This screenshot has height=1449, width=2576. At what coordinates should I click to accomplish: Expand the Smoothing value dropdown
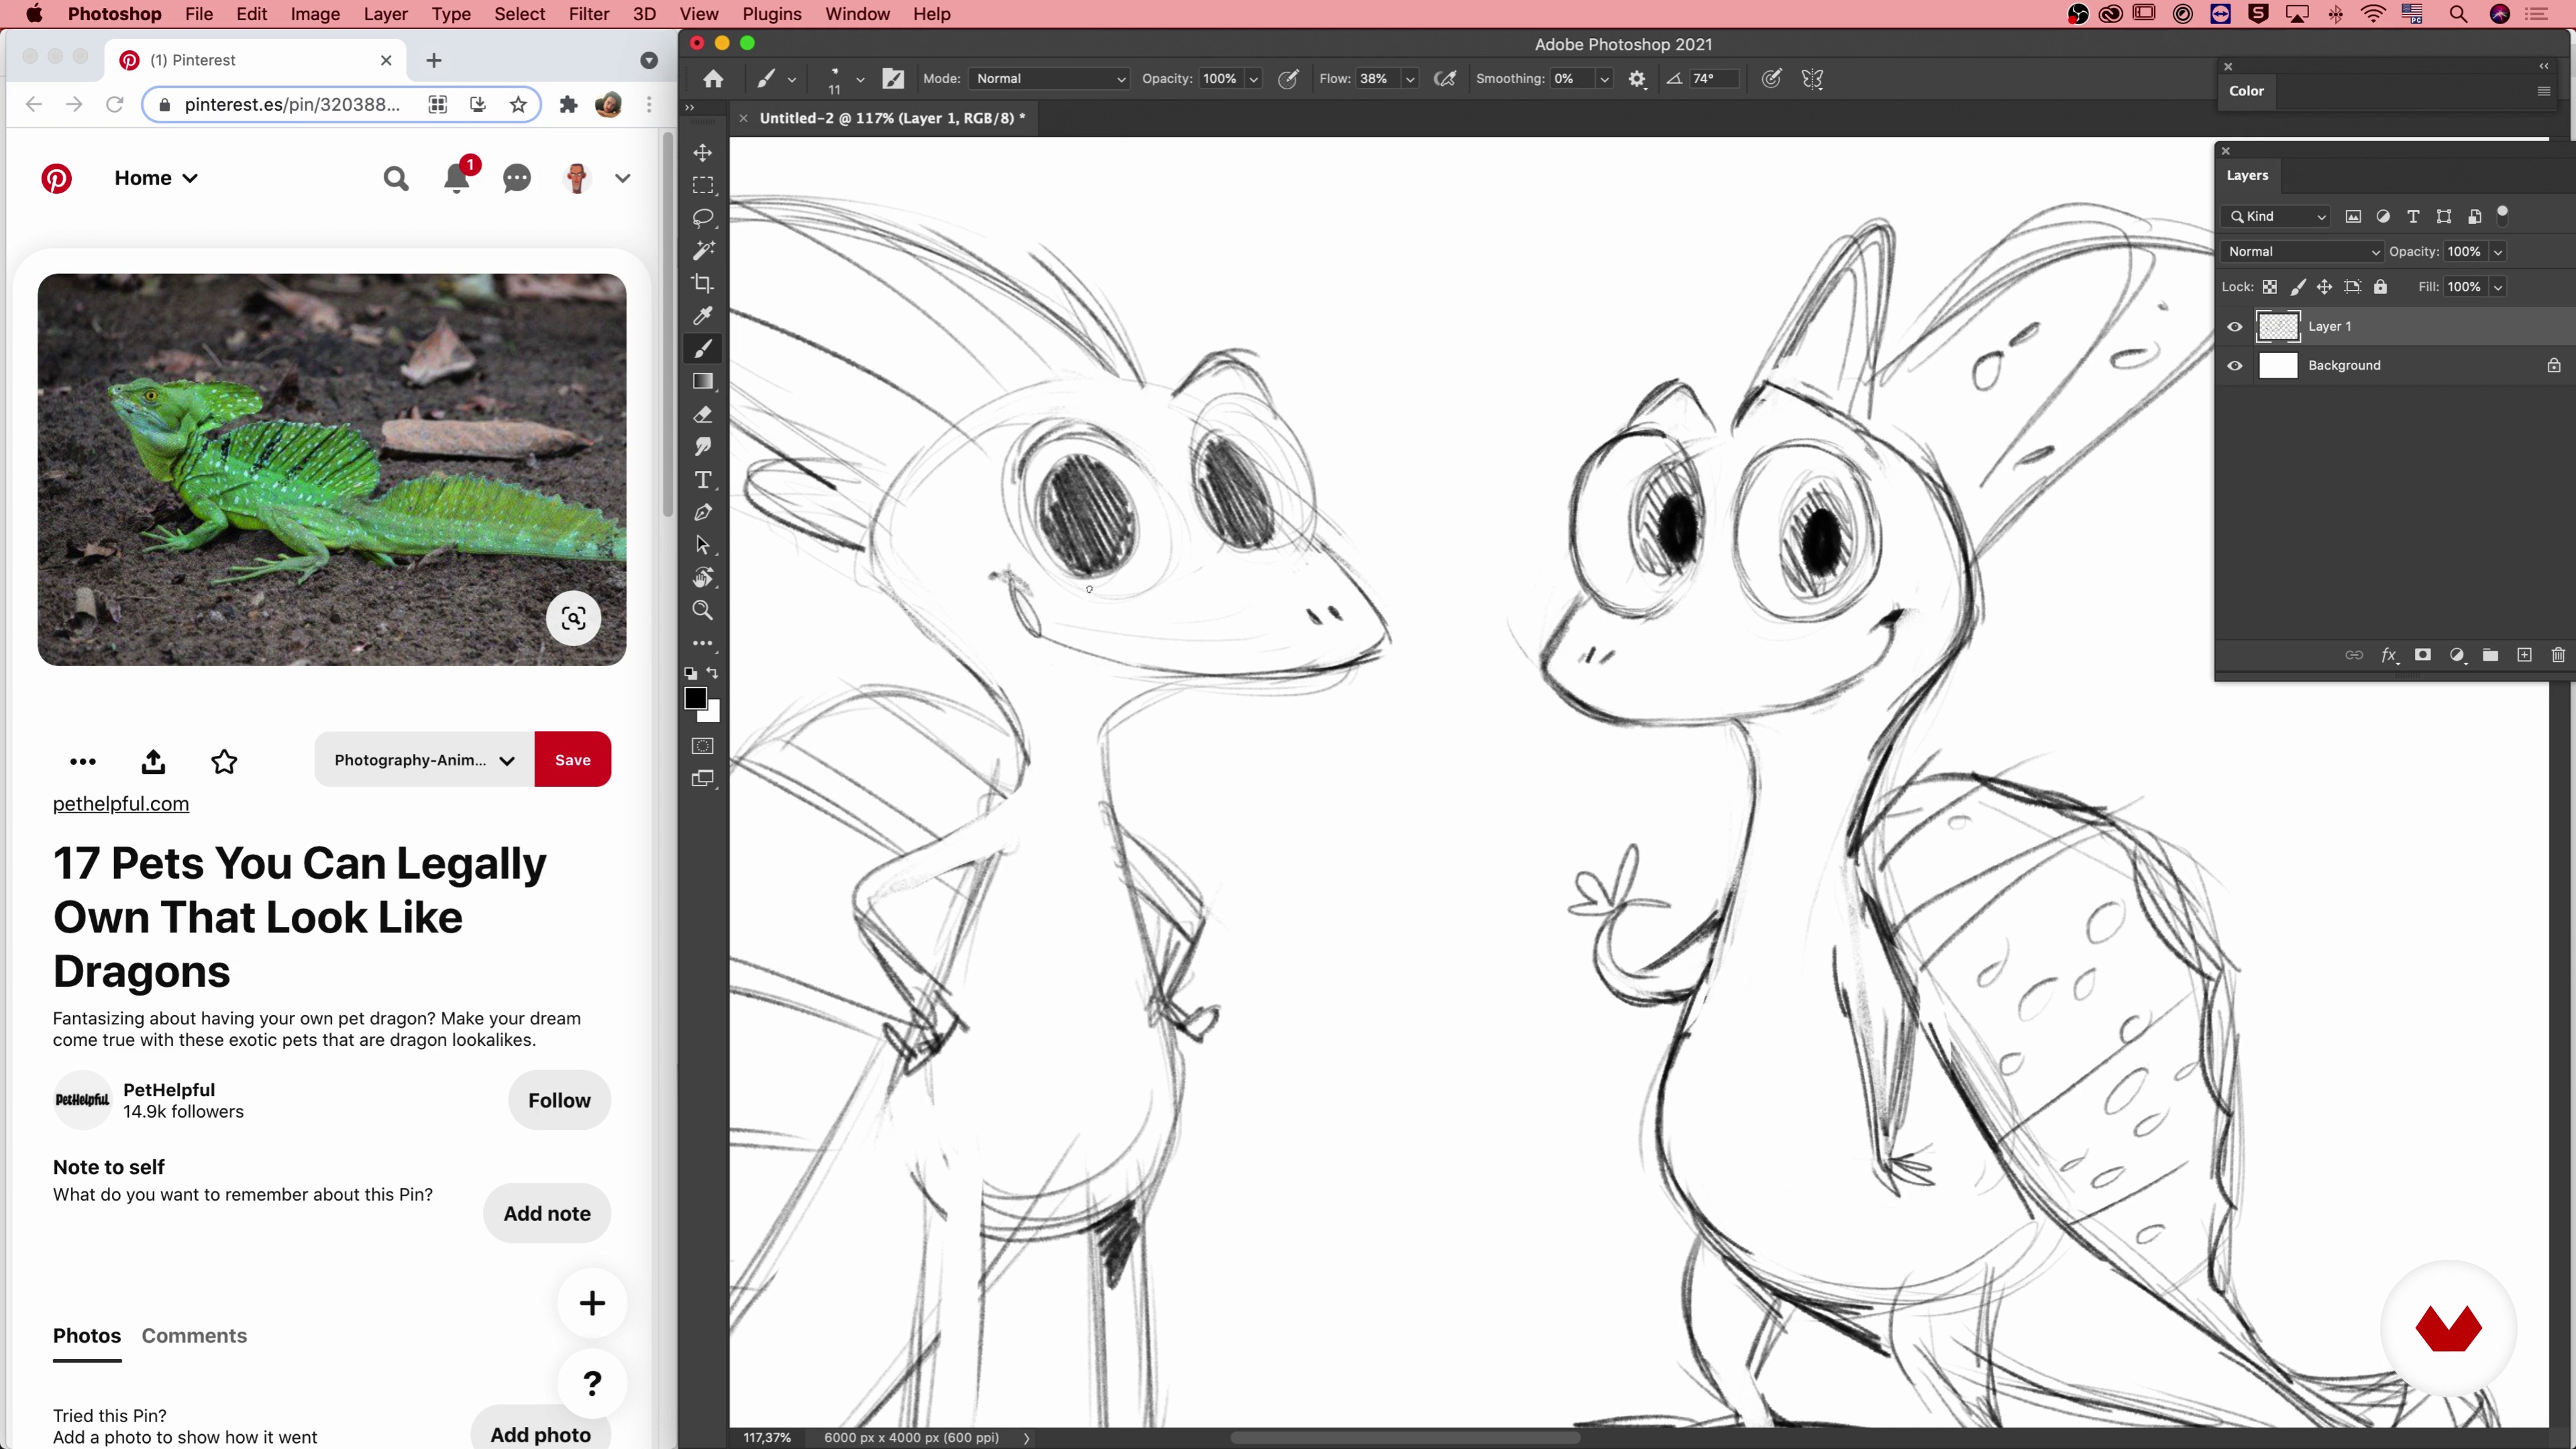click(1604, 79)
